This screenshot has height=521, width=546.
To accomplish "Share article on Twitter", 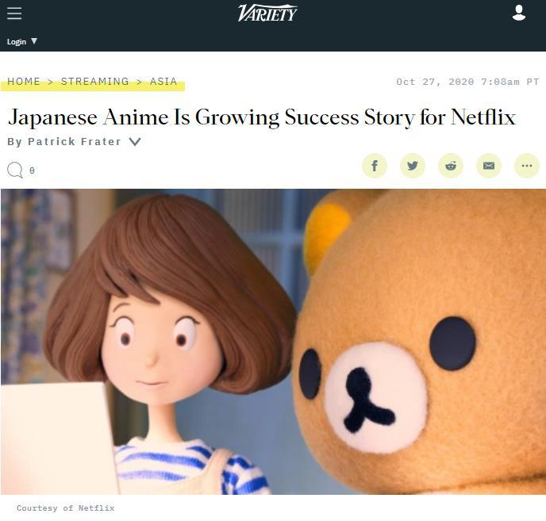I will pos(413,166).
